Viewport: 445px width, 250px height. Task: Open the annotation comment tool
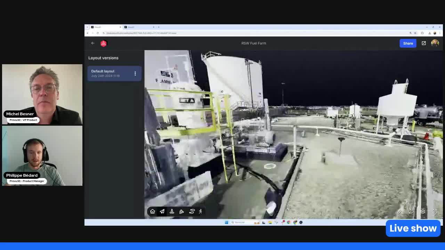pos(411,211)
